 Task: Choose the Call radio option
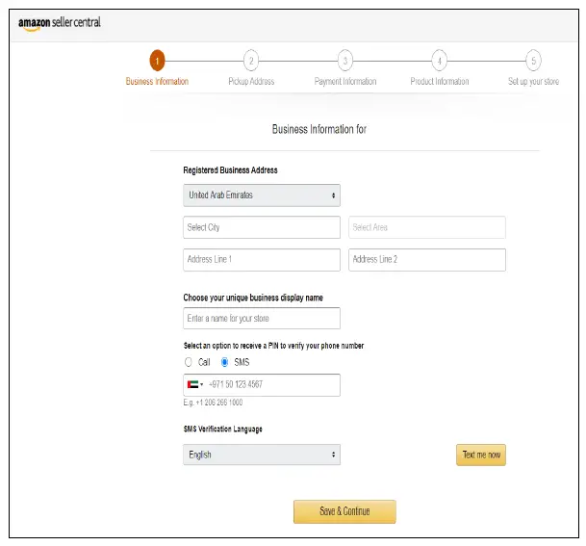tap(189, 362)
